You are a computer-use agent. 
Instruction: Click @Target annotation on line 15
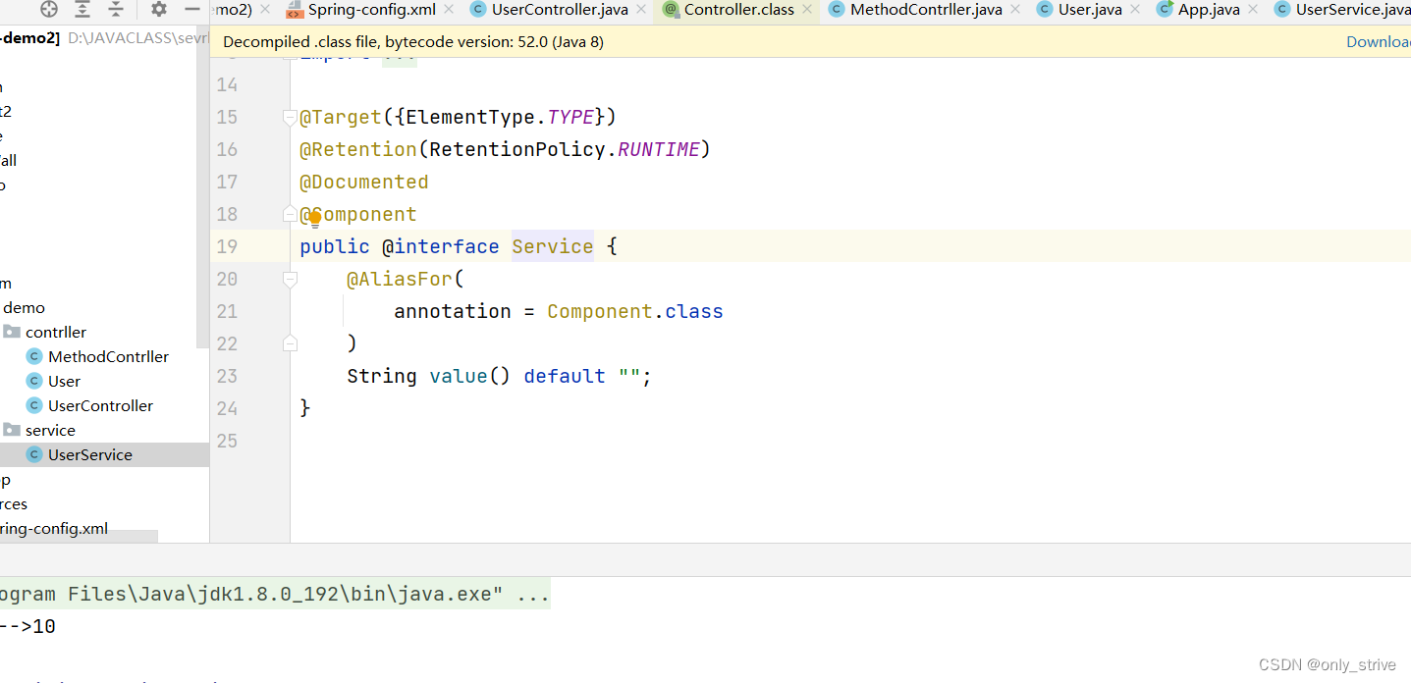(341, 117)
